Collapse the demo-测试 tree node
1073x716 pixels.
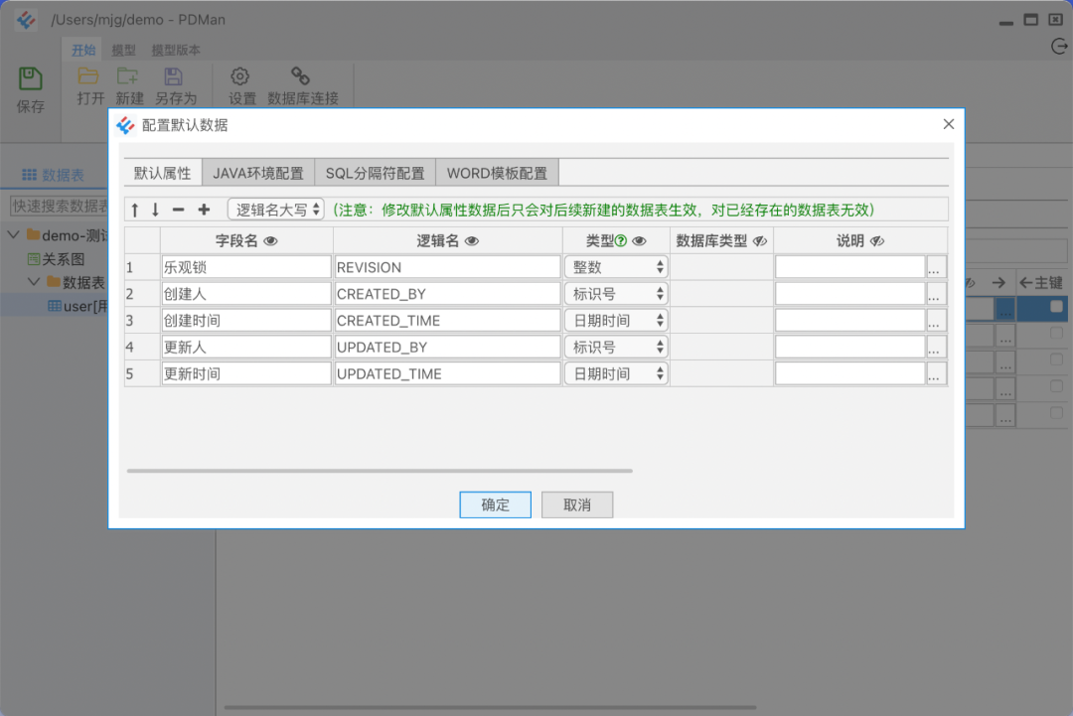[13, 235]
